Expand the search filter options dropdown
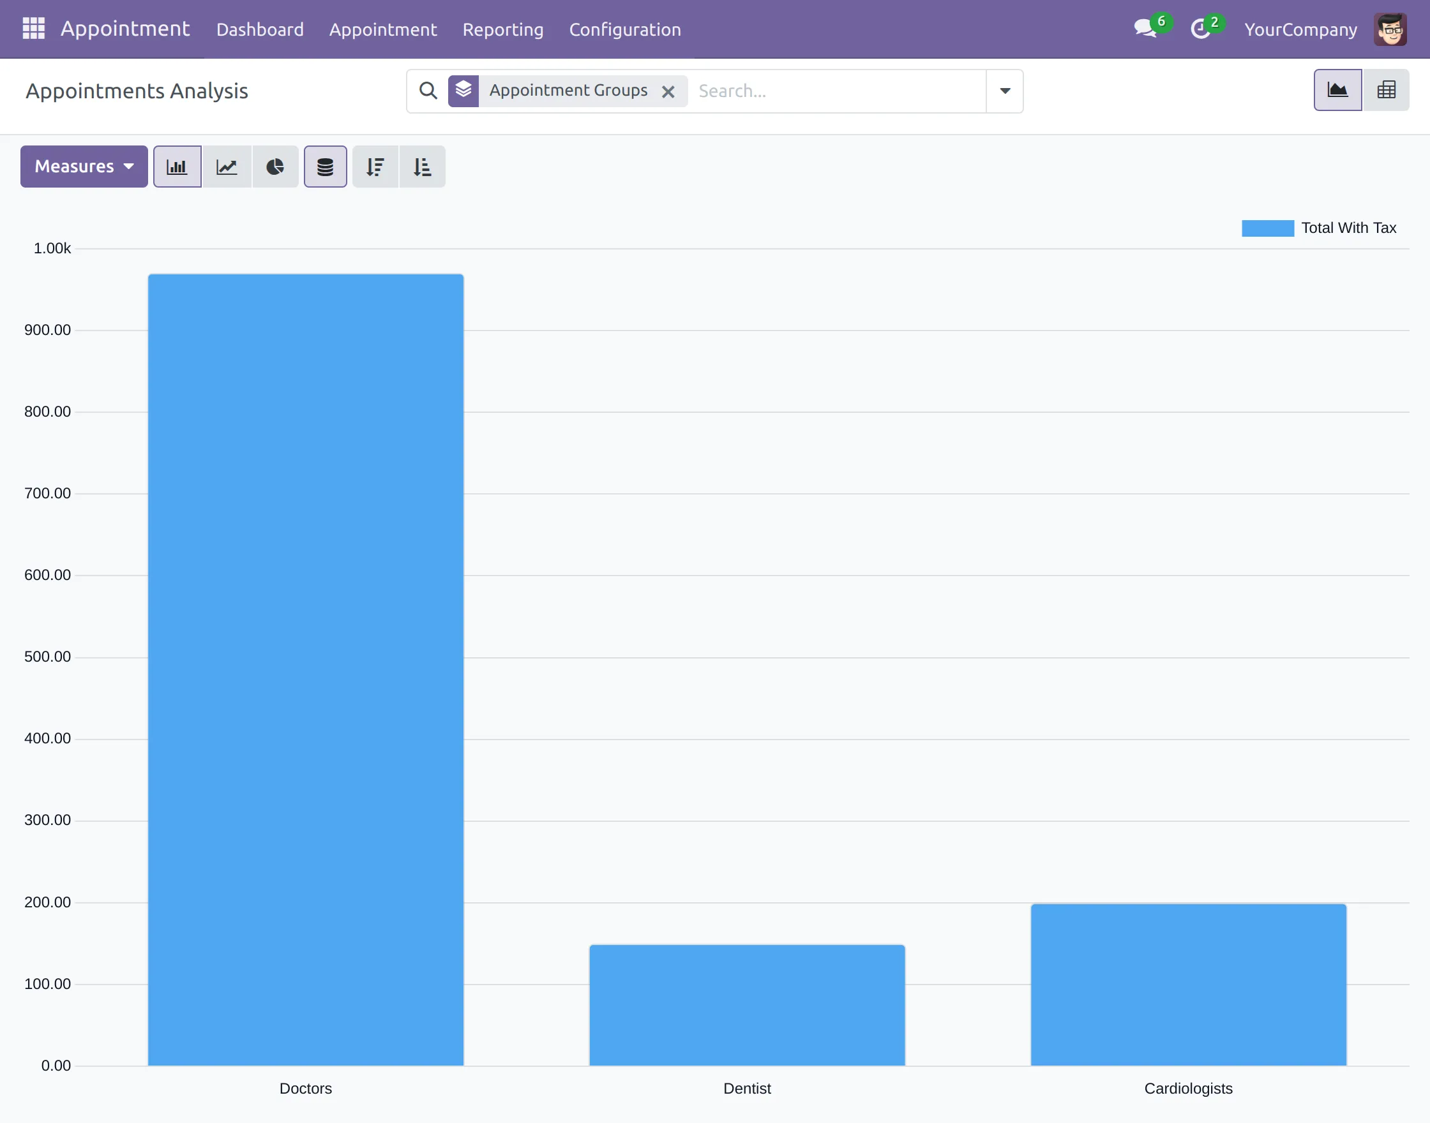The image size is (1430, 1123). tap(1004, 91)
